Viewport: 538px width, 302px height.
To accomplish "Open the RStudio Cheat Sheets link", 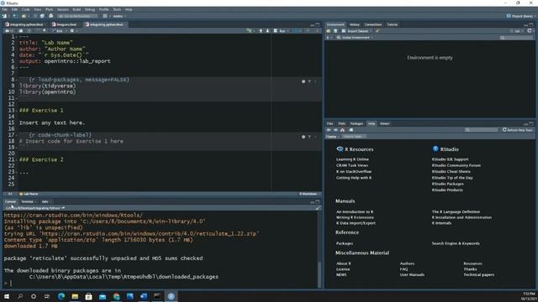I will tap(451, 171).
